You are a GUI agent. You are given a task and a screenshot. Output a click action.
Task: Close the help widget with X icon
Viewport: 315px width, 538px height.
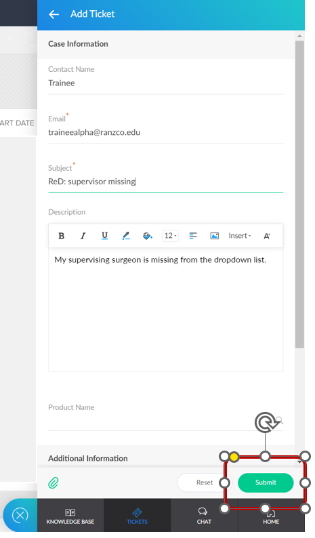20,516
